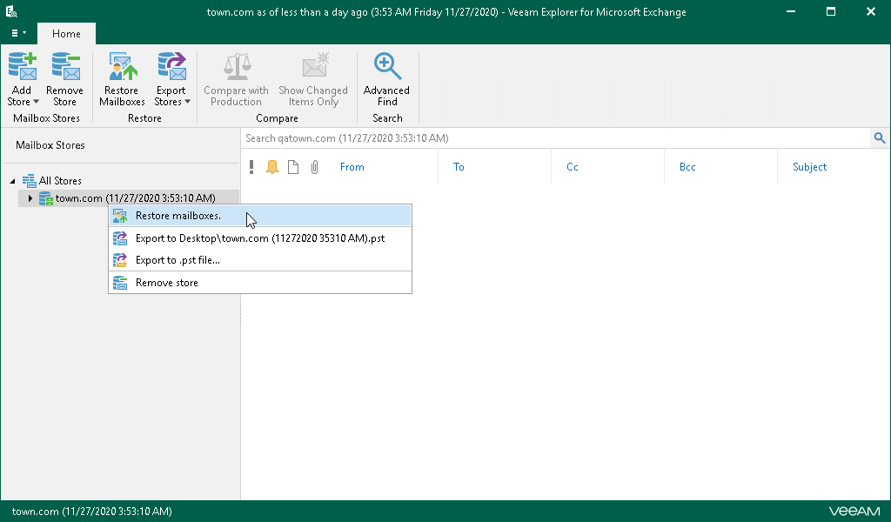The width and height of the screenshot is (891, 522).
Task: Choose Restore mailboxes from context menu
Action: point(178,216)
